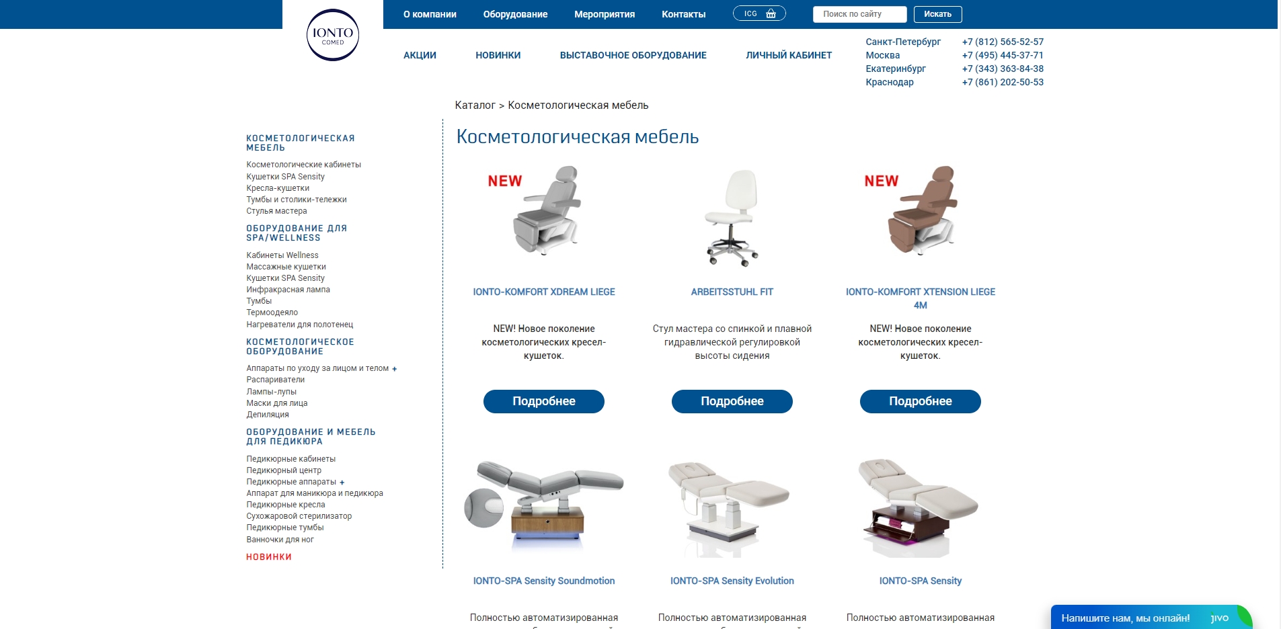Click 'Подробнее' under ARBEITSSTUHL FIT
Screen dimensions: 1281x629
click(x=732, y=401)
